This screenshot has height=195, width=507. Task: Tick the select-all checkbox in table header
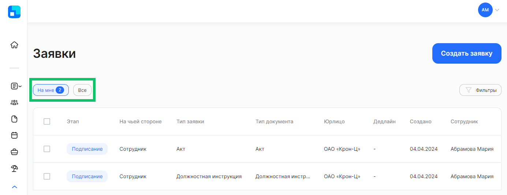(x=47, y=121)
